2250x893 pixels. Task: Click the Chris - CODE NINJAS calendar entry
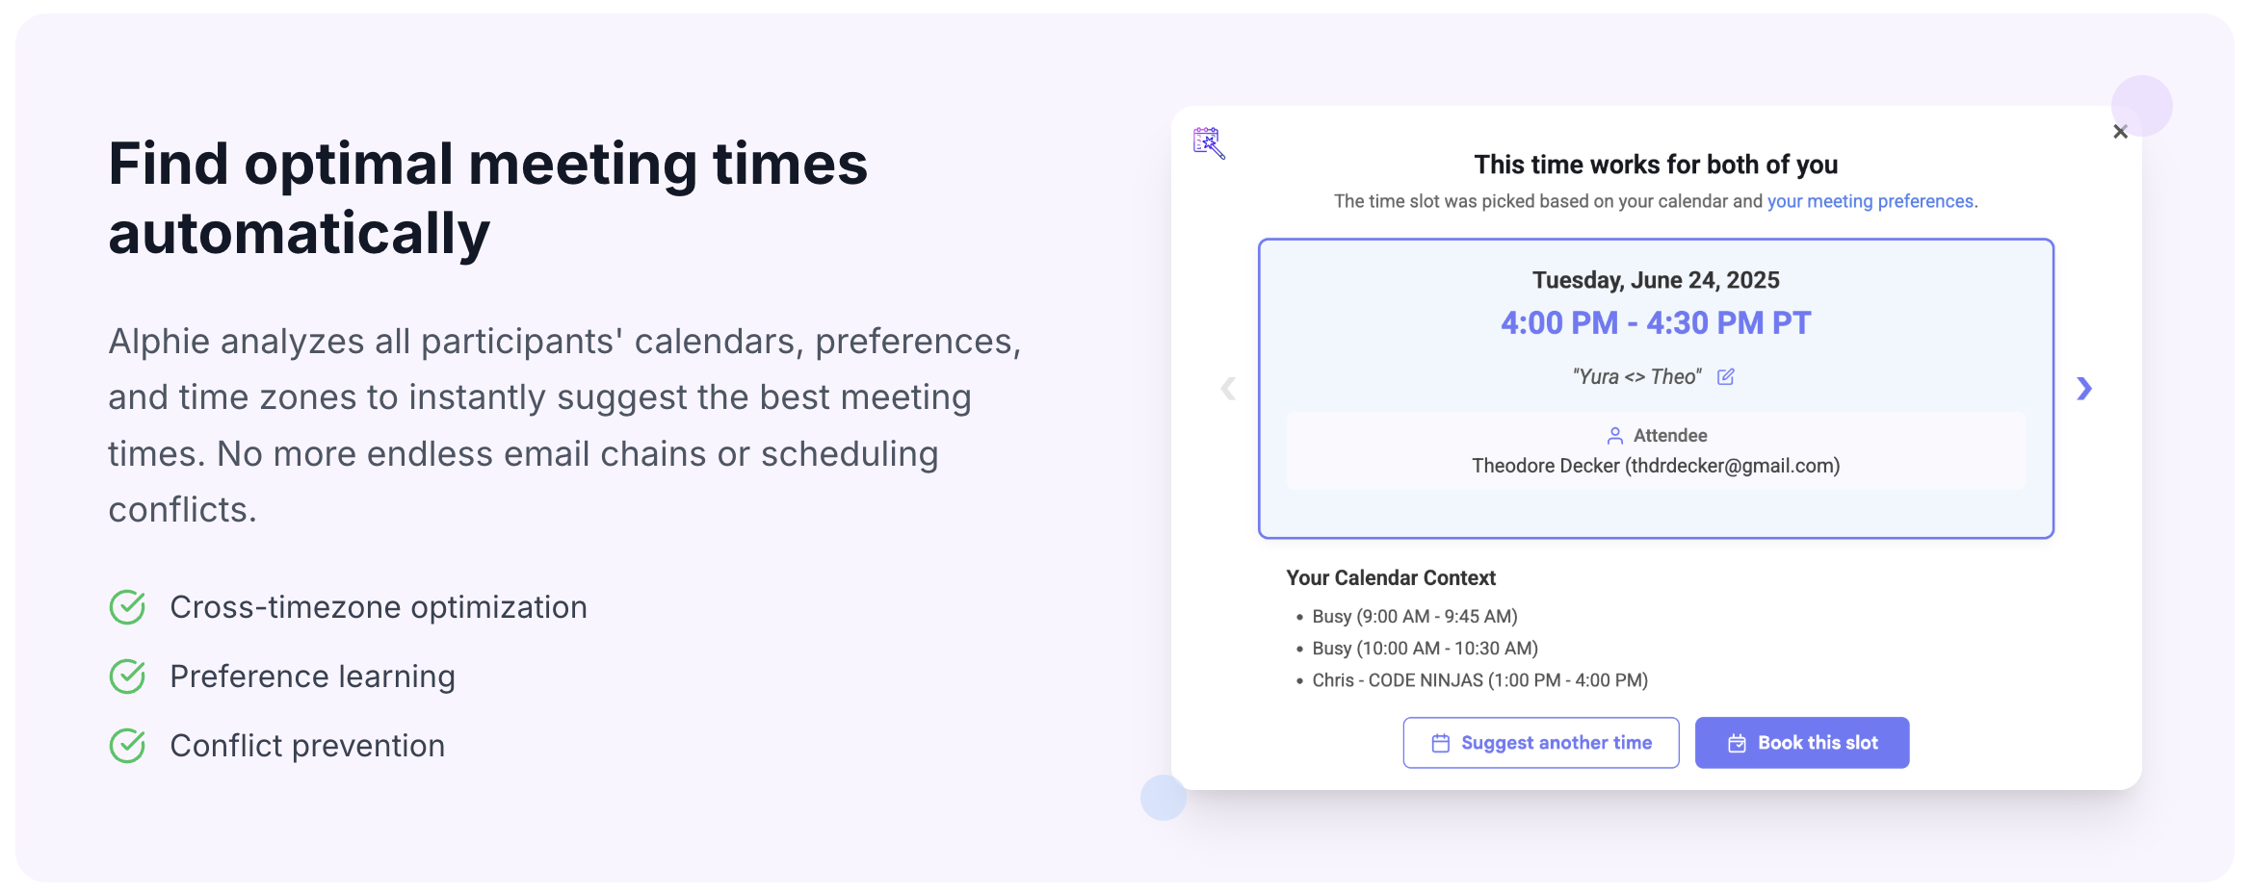1479,680
